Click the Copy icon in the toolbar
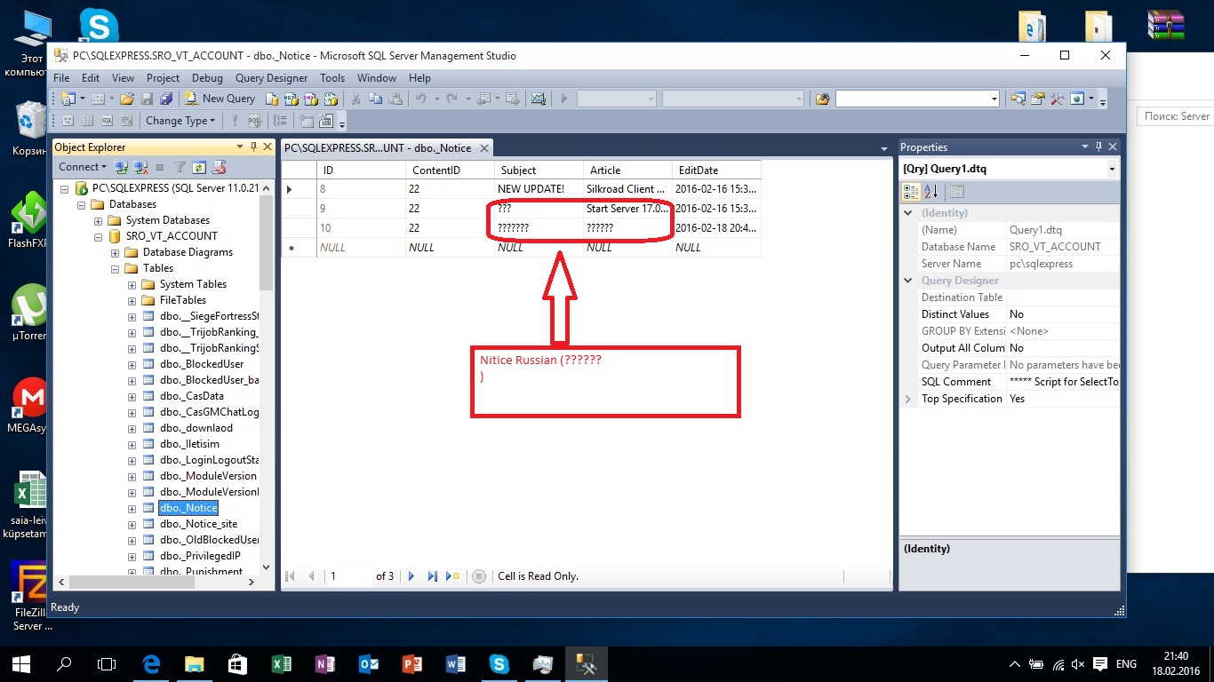 [x=375, y=99]
